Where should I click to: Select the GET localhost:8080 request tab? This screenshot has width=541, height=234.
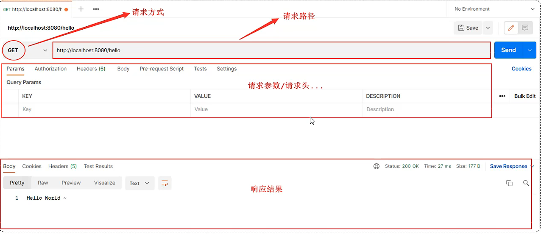pos(36,9)
